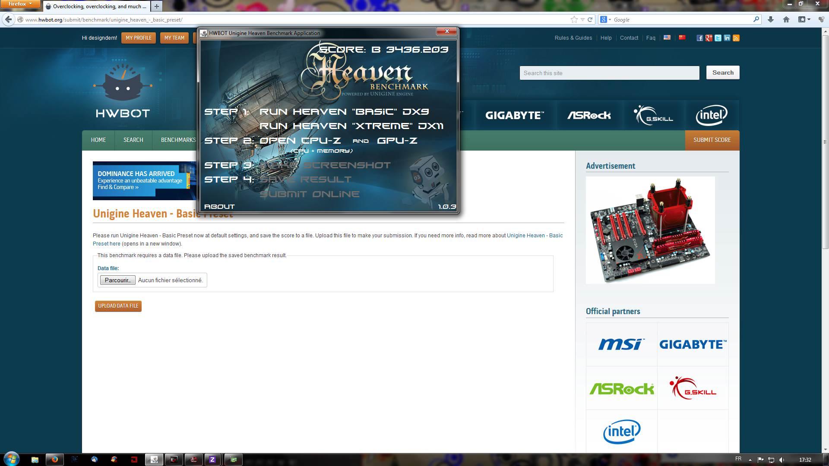Show hidden system tray icons arrow

750,460
